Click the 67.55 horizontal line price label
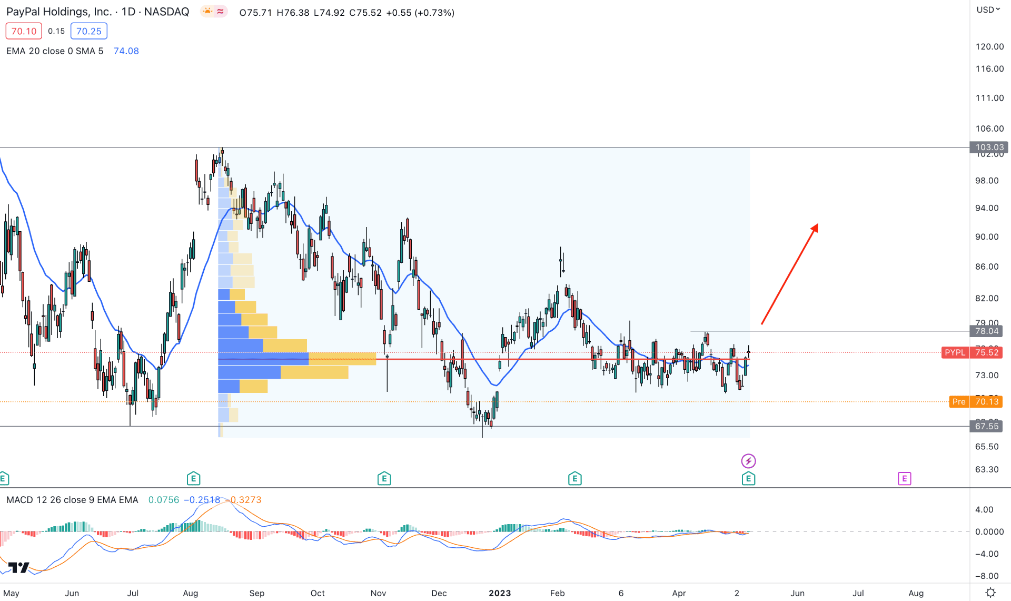 [986, 426]
